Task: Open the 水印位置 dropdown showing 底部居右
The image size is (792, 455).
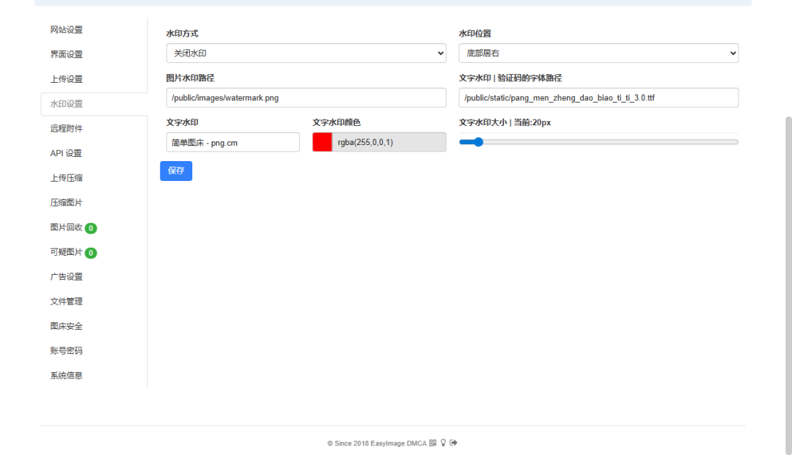Action: coord(598,53)
